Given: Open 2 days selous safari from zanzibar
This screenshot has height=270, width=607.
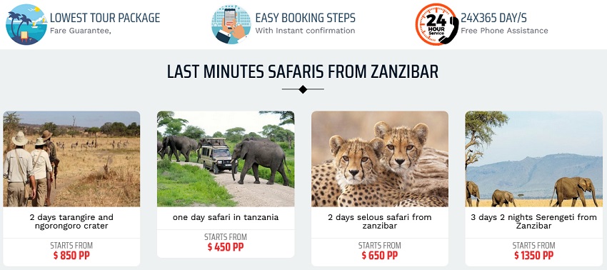Looking at the screenshot, I should tap(380, 221).
